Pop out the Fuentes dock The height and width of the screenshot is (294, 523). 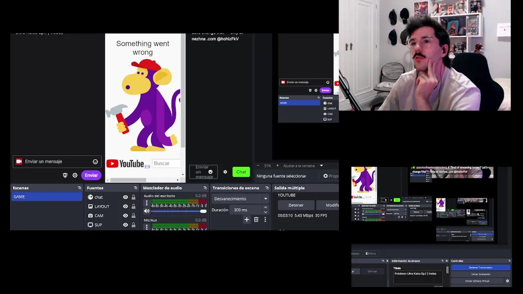136,188
